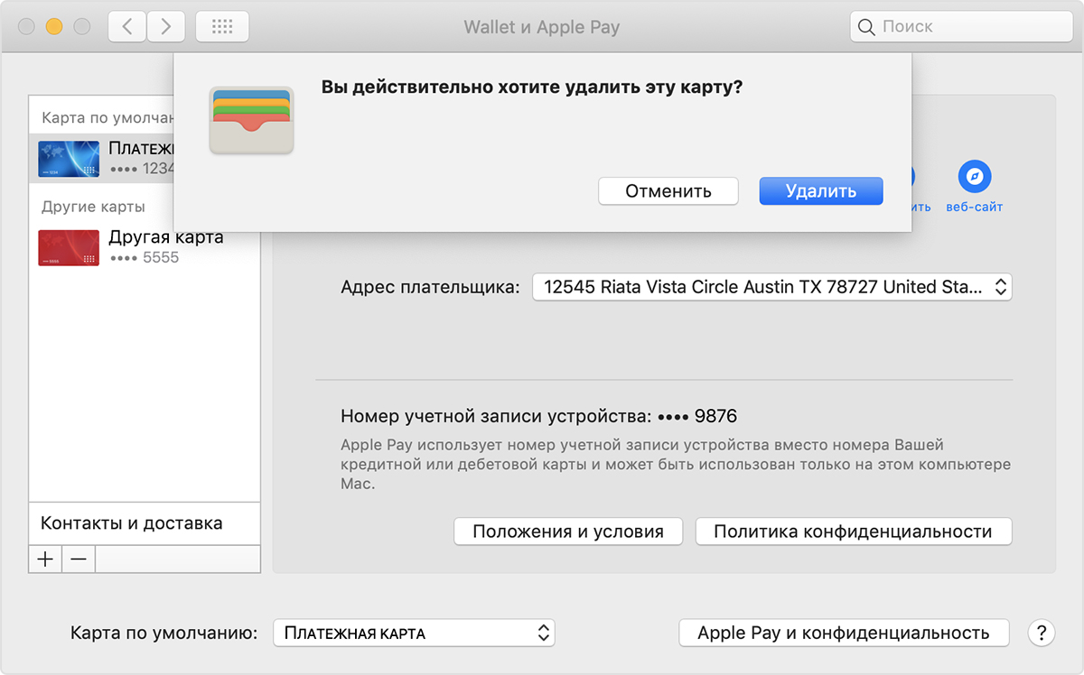Click the minus button to remove card

pyautogui.click(x=79, y=559)
